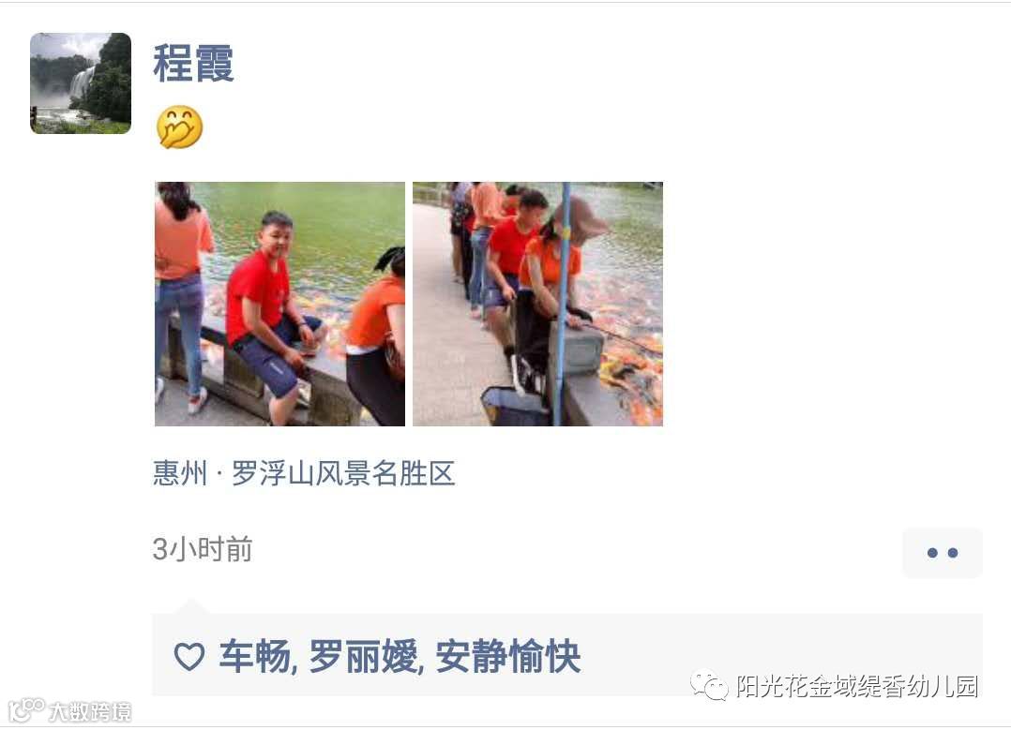
Task: Click the heart like icon
Action: pos(189,657)
